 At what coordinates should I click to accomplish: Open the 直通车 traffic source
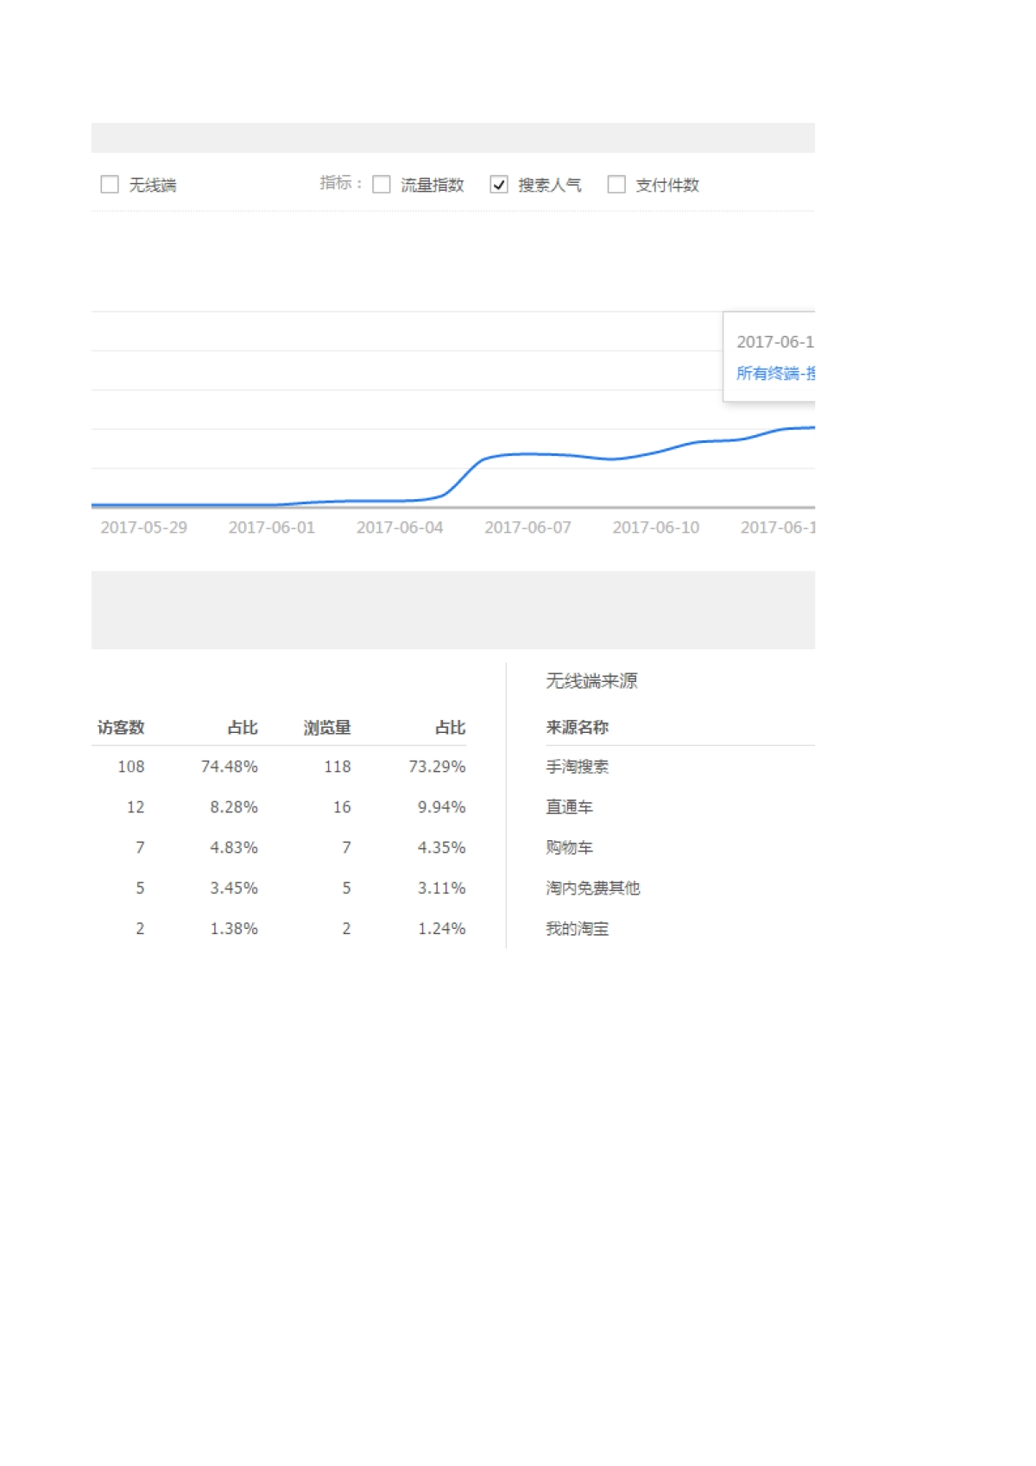point(569,807)
